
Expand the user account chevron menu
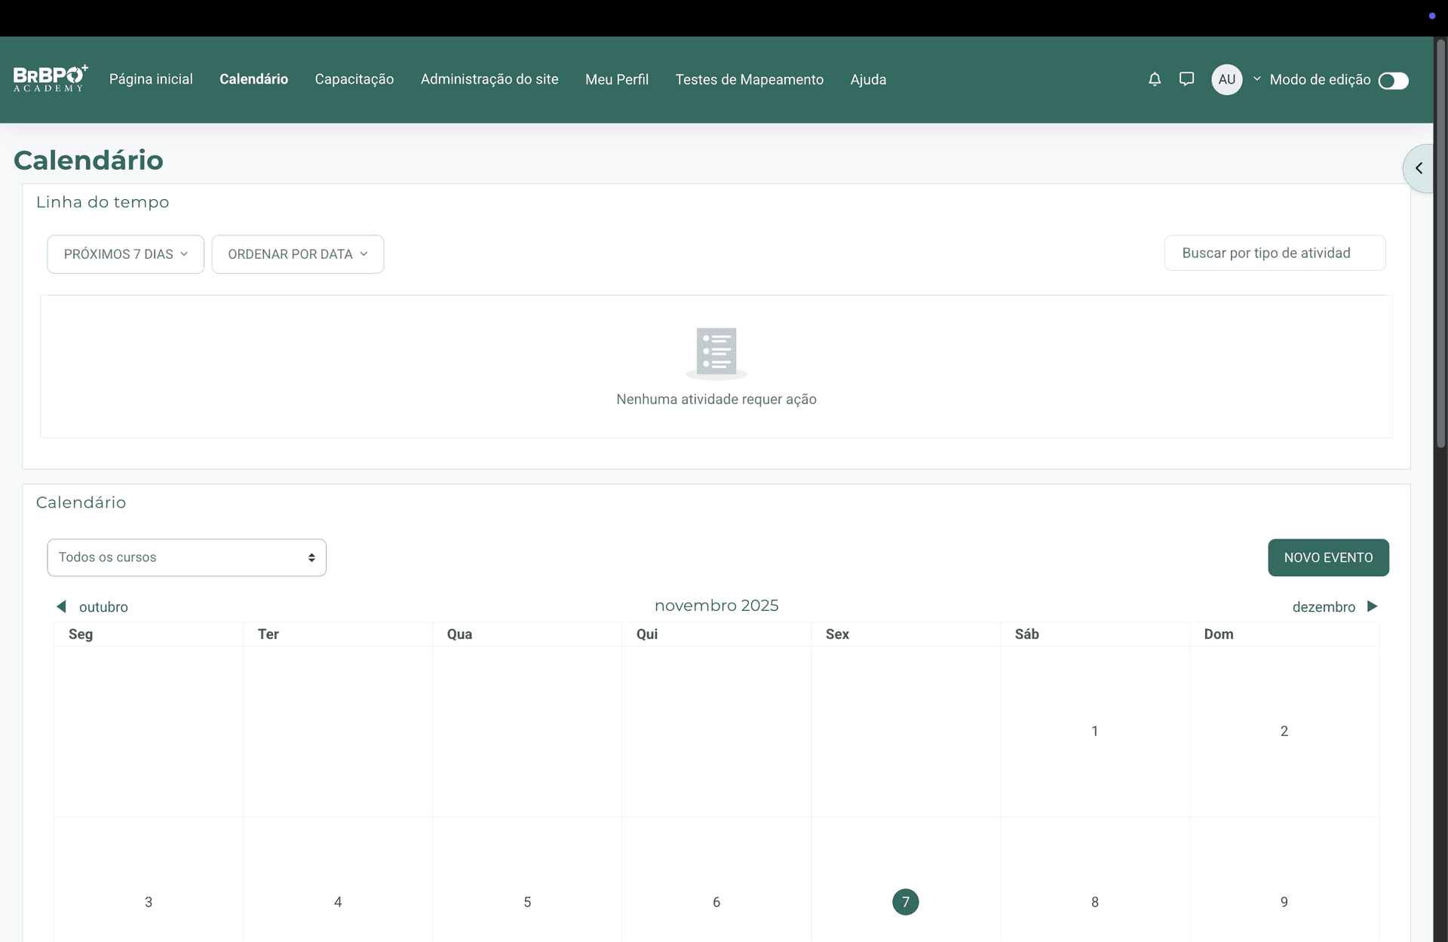[1256, 79]
